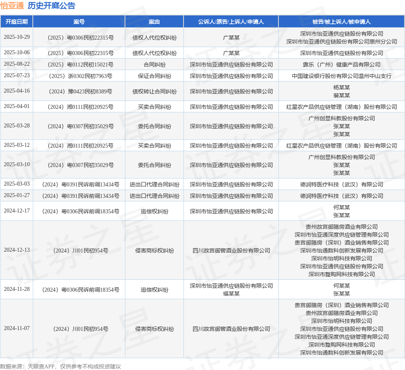405x370 pixels.
Task: Click the date cell 2024-12-13
Action: pos(17,250)
